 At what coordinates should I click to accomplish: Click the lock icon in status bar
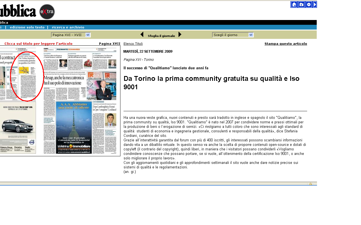point(310,184)
